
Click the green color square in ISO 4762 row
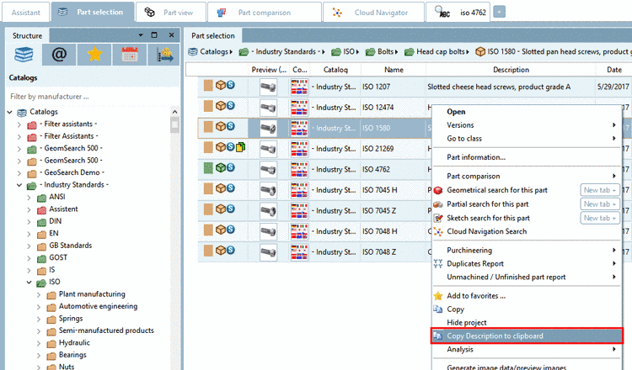[x=208, y=167]
